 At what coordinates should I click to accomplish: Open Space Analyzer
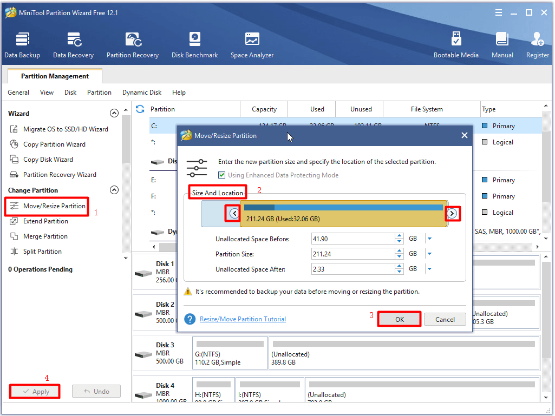(x=252, y=45)
